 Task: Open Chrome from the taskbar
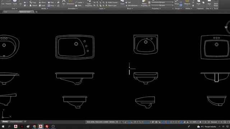tap(34, 126)
